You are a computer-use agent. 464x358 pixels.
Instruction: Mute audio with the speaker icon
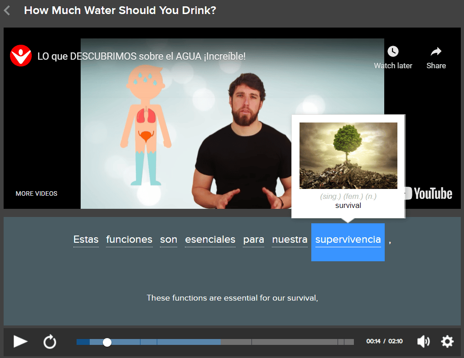click(x=423, y=342)
